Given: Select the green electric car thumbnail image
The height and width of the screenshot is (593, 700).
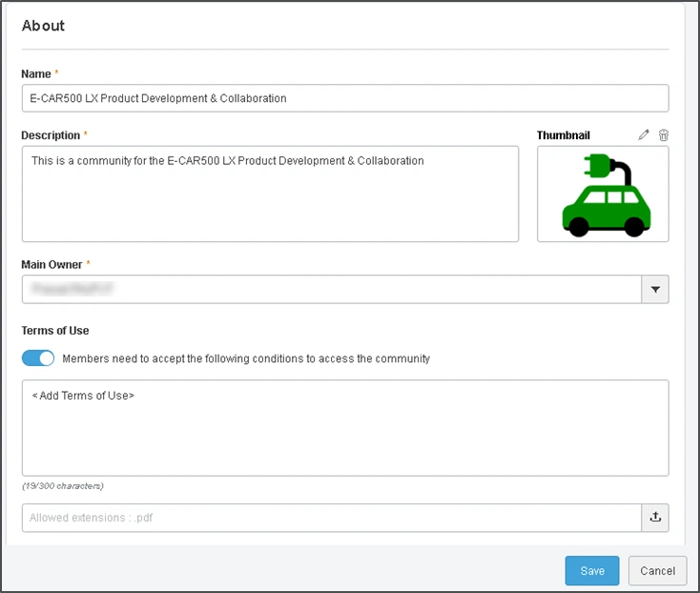Looking at the screenshot, I should pos(603,194).
